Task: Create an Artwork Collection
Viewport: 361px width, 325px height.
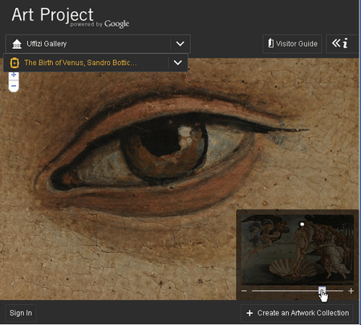Action: (x=296, y=313)
